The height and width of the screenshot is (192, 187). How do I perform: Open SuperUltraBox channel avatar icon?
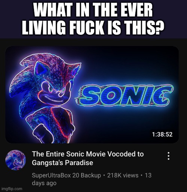(x=15, y=160)
